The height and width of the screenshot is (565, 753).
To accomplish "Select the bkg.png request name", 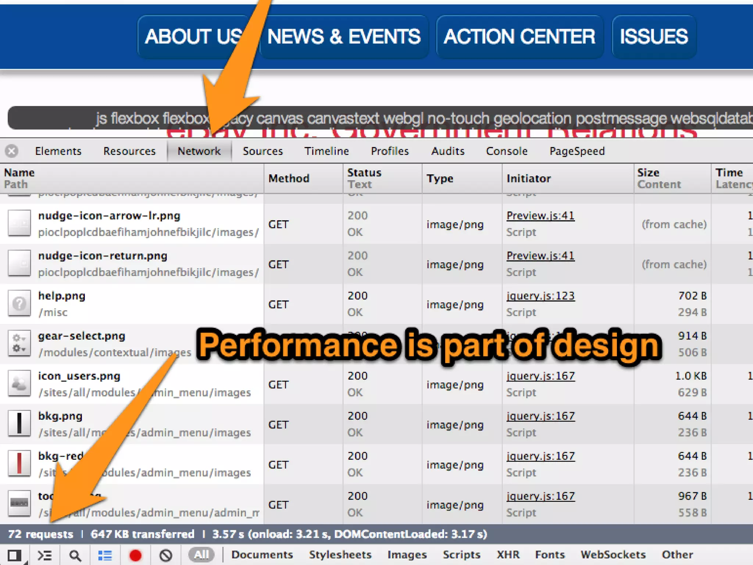I will click(60, 416).
